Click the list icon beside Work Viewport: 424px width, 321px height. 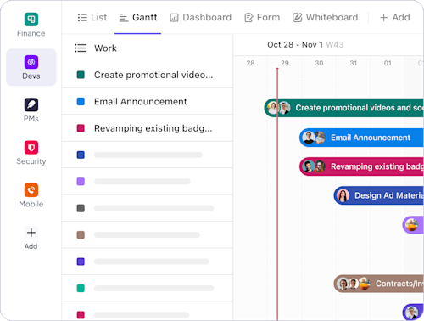81,48
